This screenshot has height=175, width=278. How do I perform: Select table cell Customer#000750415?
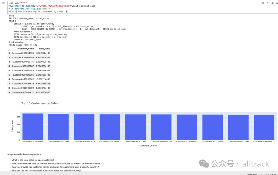click(23, 62)
